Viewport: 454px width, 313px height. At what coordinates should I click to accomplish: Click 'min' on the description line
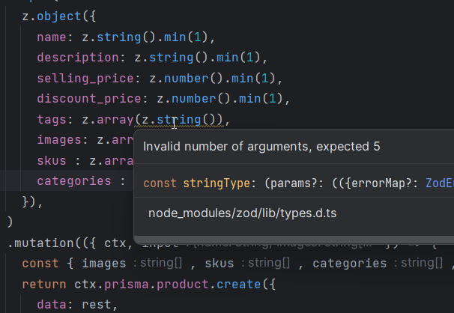(x=227, y=58)
